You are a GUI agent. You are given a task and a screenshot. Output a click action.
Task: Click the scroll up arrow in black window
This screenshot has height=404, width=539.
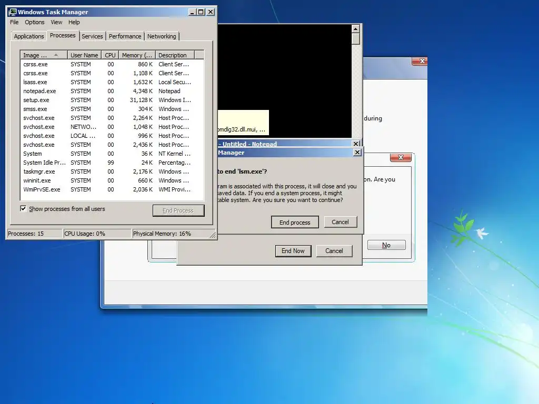(356, 28)
